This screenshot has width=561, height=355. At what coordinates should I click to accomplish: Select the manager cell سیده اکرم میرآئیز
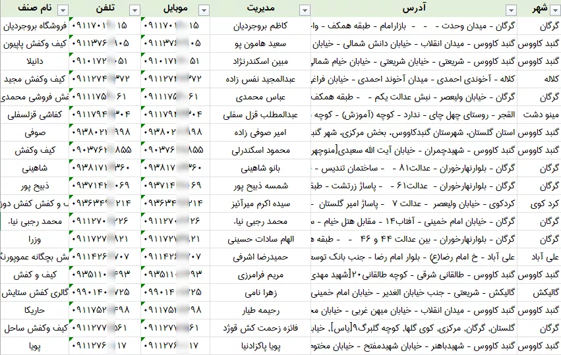(260, 204)
